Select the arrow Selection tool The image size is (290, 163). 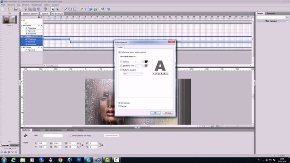pos(53,9)
